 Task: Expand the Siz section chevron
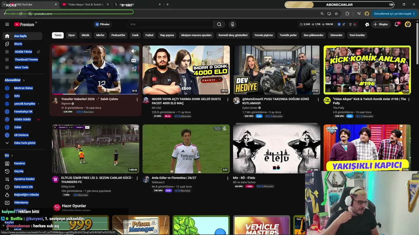pos(12,156)
